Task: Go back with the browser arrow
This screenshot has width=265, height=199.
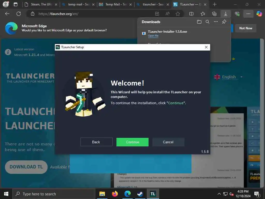Action: [x=7, y=14]
